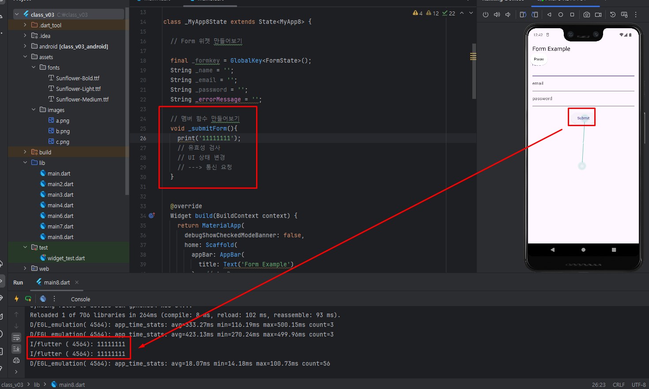Click typo indicator showing 22
Image resolution: width=649 pixels, height=389 pixels.
449,13
